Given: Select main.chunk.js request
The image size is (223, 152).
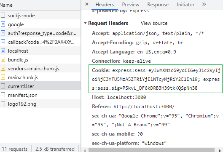Looking at the screenshot, I should pyautogui.click(x=40, y=77).
